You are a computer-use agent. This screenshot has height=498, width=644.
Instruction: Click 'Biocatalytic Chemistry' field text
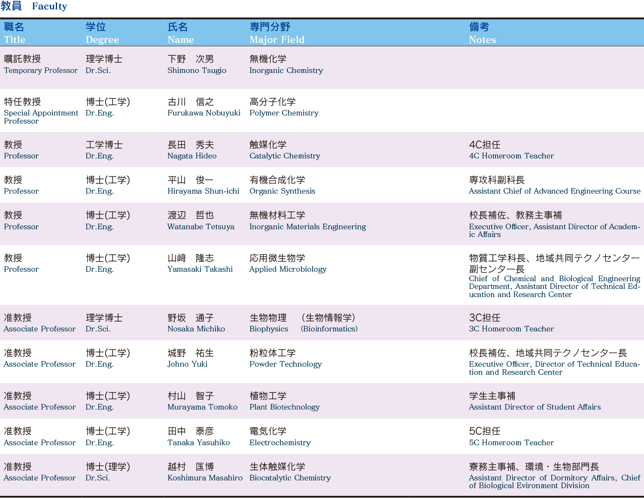290,478
